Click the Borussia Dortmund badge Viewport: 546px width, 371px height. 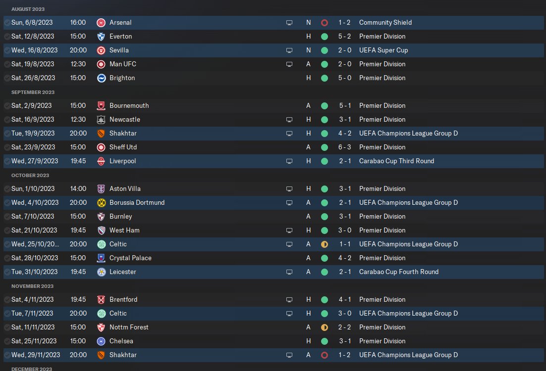pyautogui.click(x=101, y=203)
